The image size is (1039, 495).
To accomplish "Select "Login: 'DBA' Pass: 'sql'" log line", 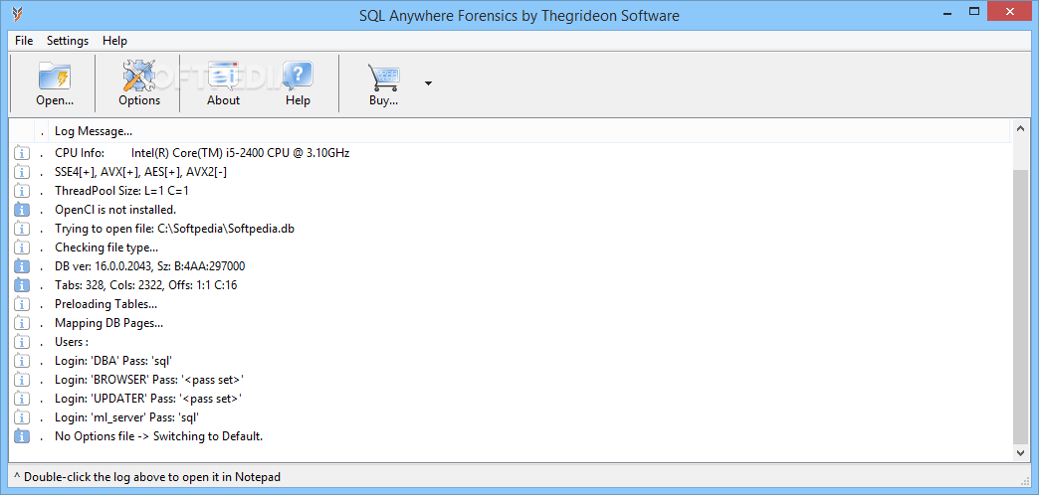I will pos(113,362).
